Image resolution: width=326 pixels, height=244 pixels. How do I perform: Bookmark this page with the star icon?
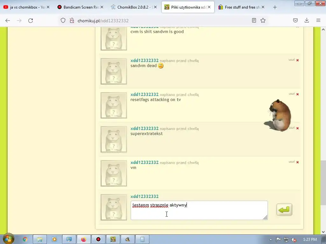click(263, 20)
